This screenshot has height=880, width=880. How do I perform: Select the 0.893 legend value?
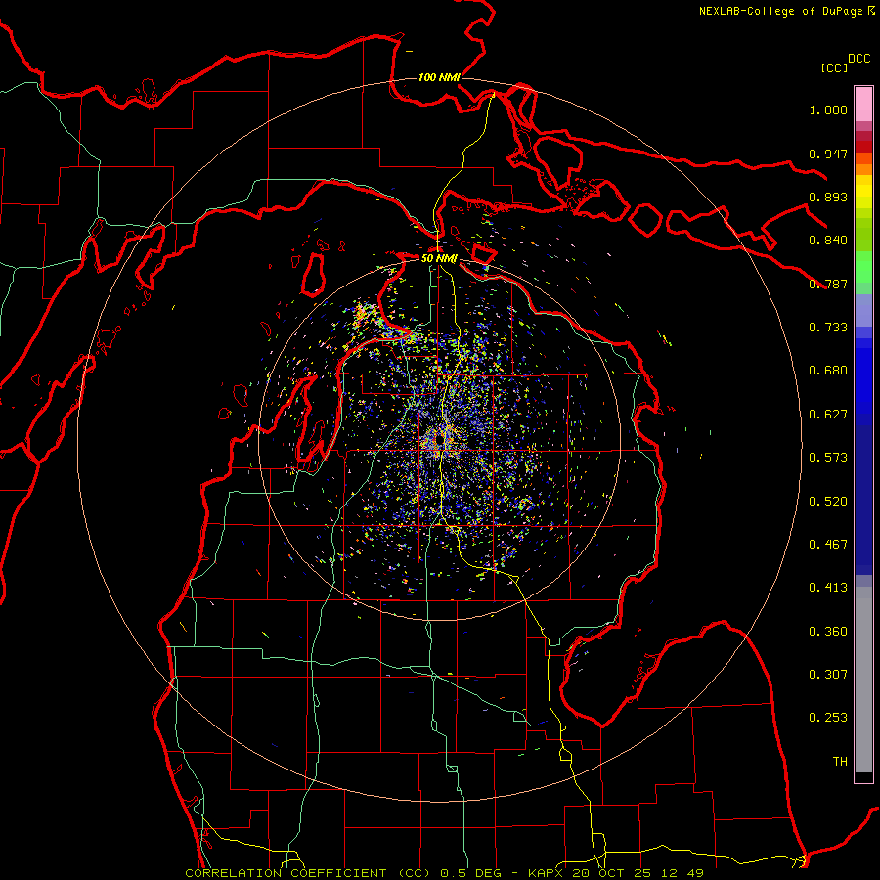tap(828, 197)
